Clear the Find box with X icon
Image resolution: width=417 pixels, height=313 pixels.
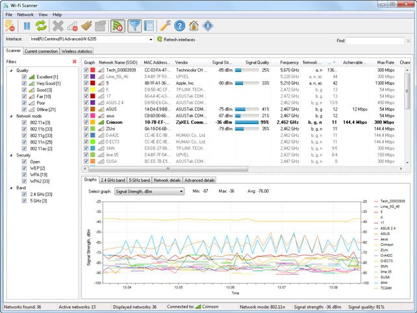tap(409, 41)
